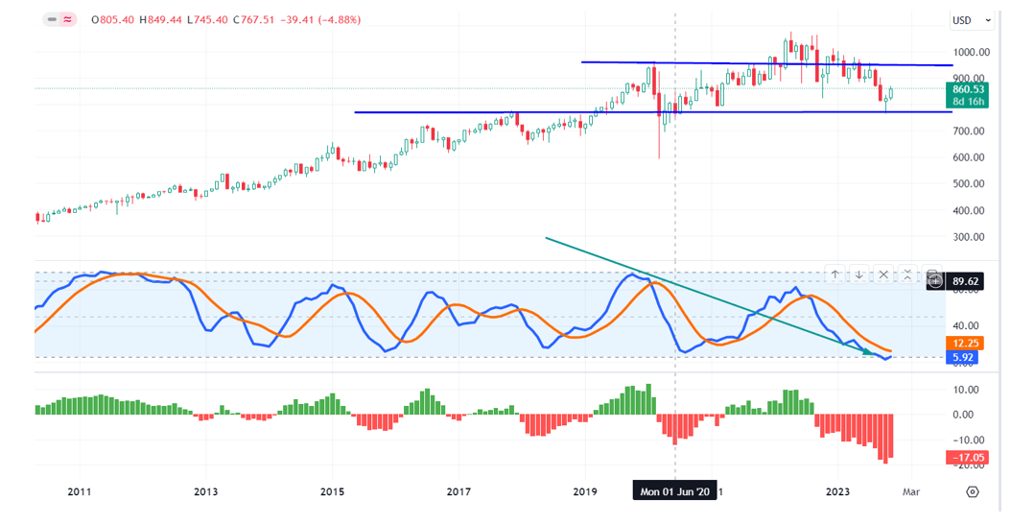Move indicator pane down with arrow icon
This screenshot has height=524, width=1011.
click(859, 274)
